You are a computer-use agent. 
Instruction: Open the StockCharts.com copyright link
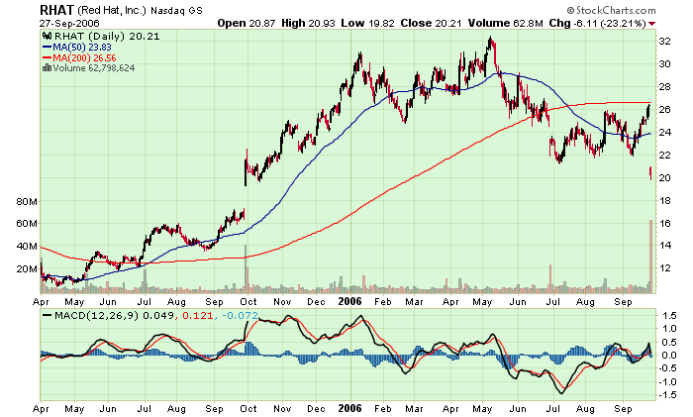point(611,10)
